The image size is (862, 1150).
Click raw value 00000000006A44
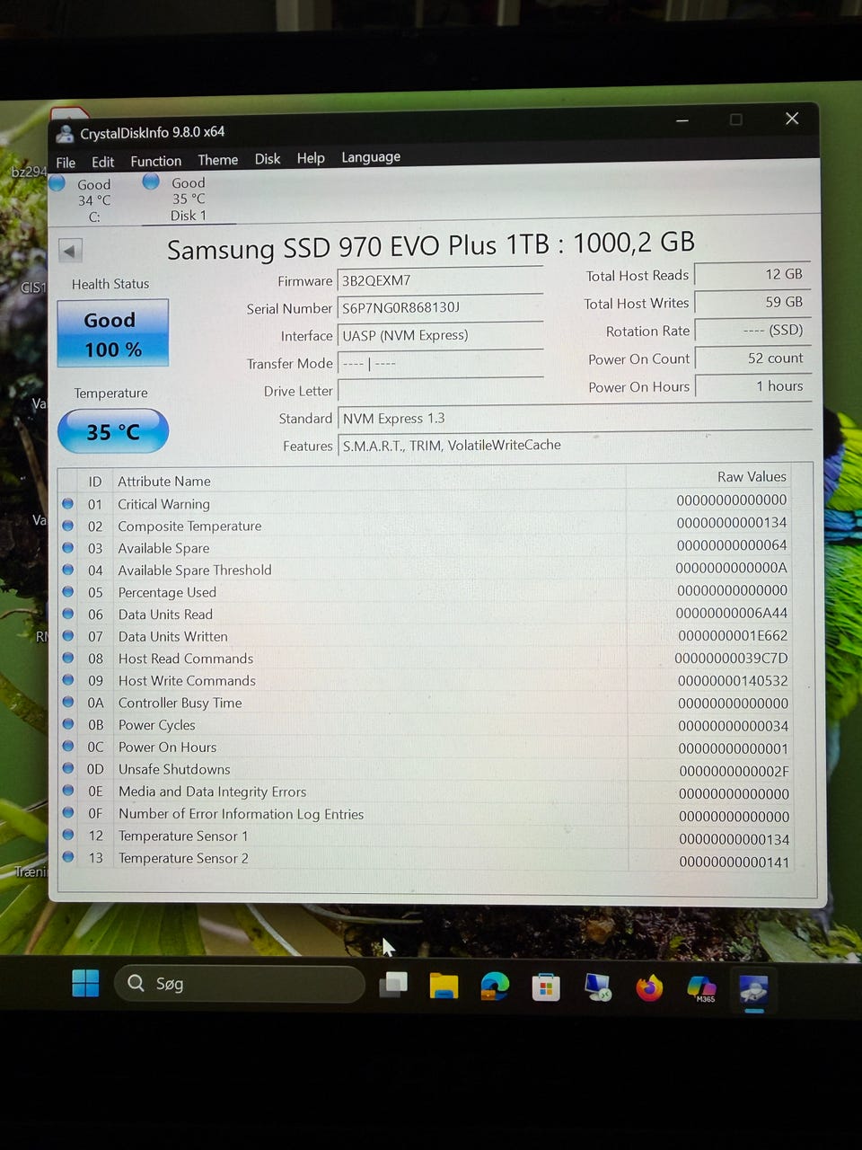pyautogui.click(x=732, y=613)
